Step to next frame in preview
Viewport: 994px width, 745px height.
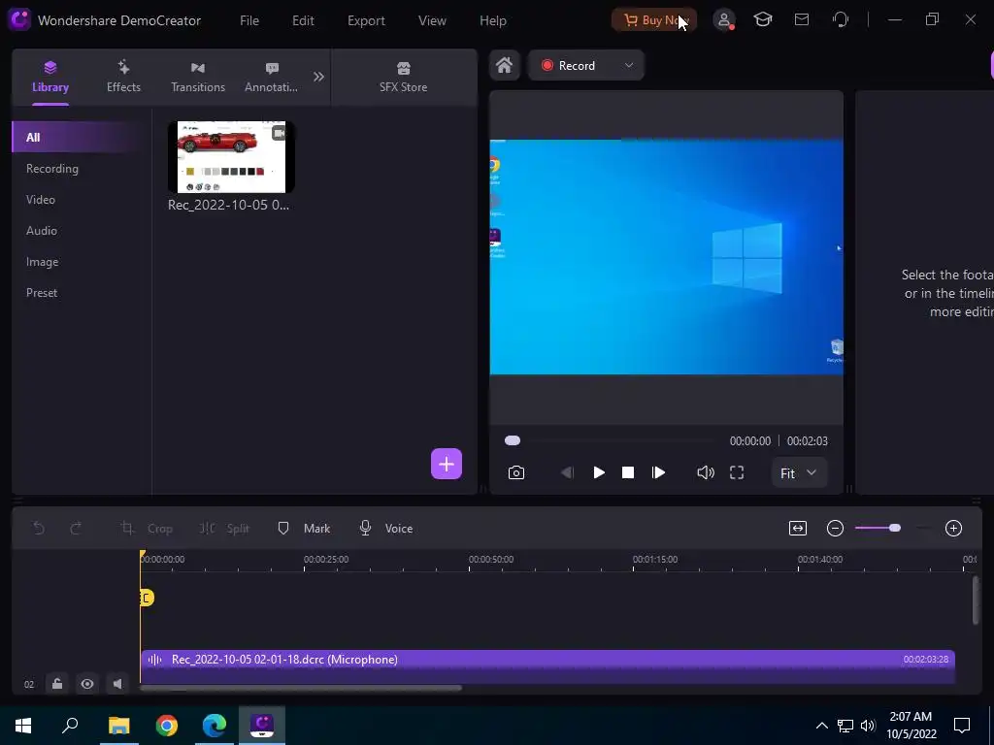(658, 472)
